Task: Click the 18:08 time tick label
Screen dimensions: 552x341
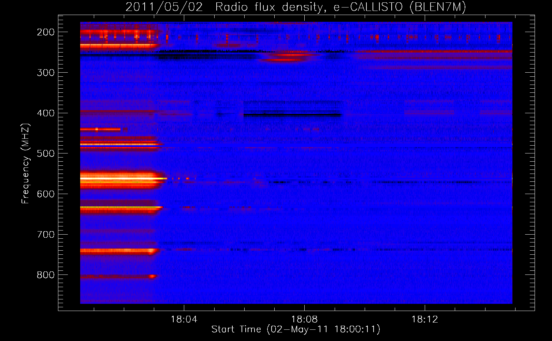Action: pyautogui.click(x=304, y=320)
